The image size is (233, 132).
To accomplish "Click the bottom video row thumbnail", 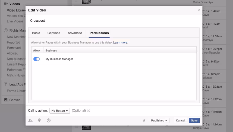I will click(x=86, y=127).
